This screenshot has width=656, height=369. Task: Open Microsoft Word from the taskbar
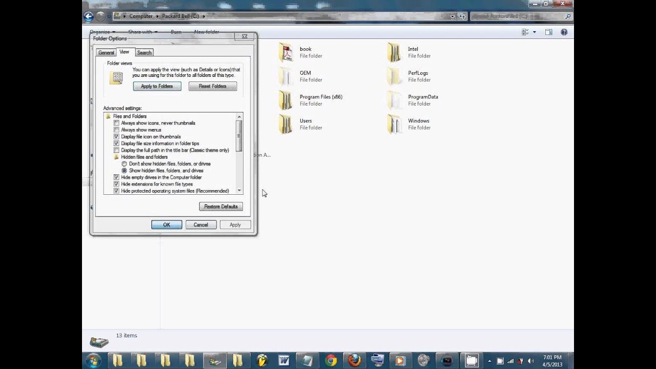click(x=283, y=360)
